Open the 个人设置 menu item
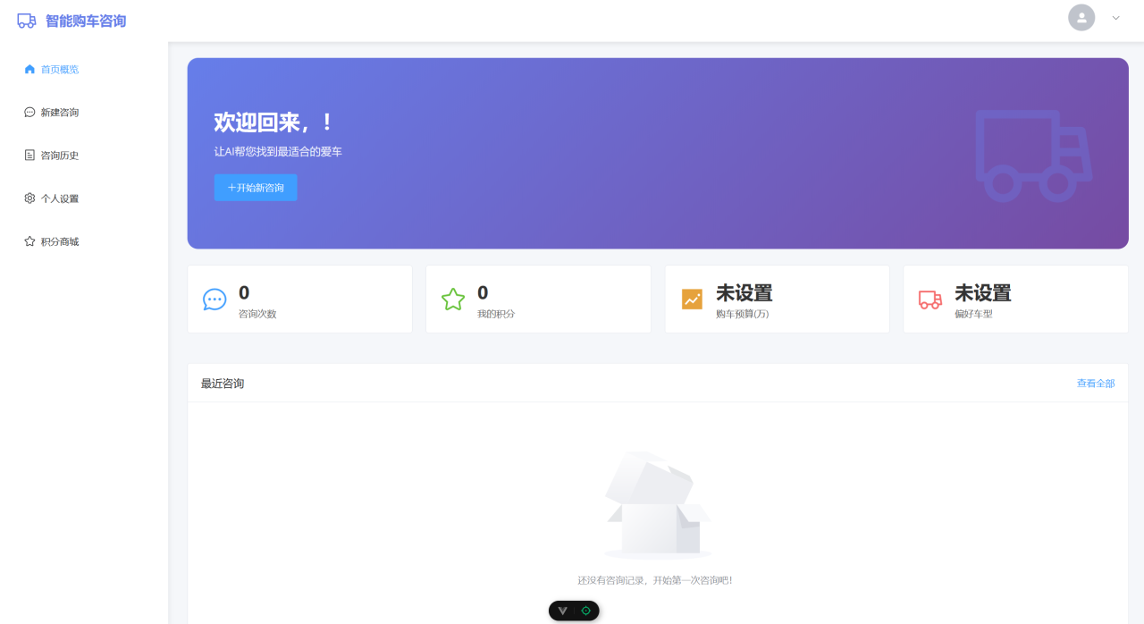 [x=84, y=198]
